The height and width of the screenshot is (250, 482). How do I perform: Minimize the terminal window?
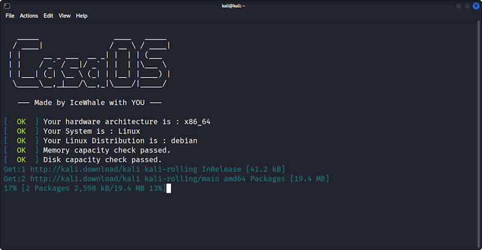coord(459,5)
